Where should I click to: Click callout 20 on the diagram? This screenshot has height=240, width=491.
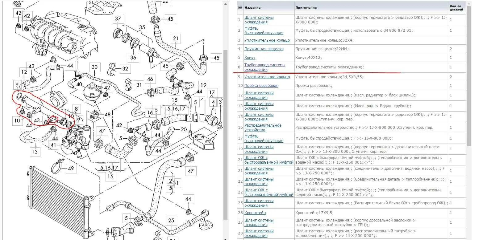(x=184, y=129)
